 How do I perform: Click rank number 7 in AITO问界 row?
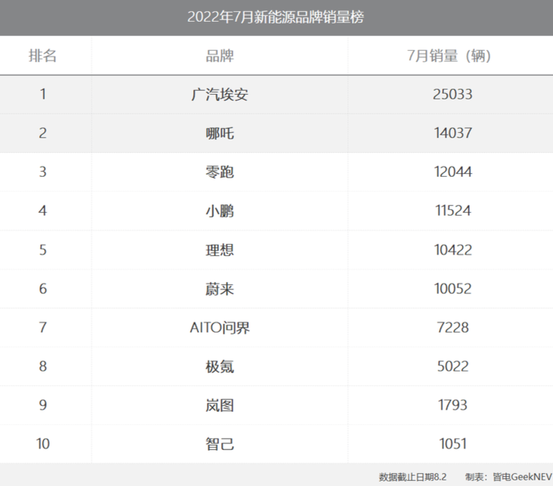pyautogui.click(x=42, y=327)
